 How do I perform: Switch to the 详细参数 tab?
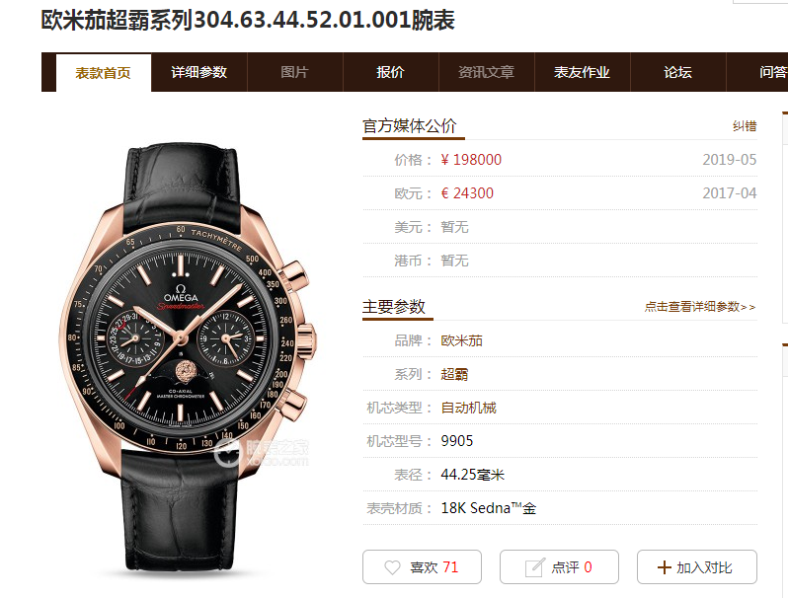199,72
